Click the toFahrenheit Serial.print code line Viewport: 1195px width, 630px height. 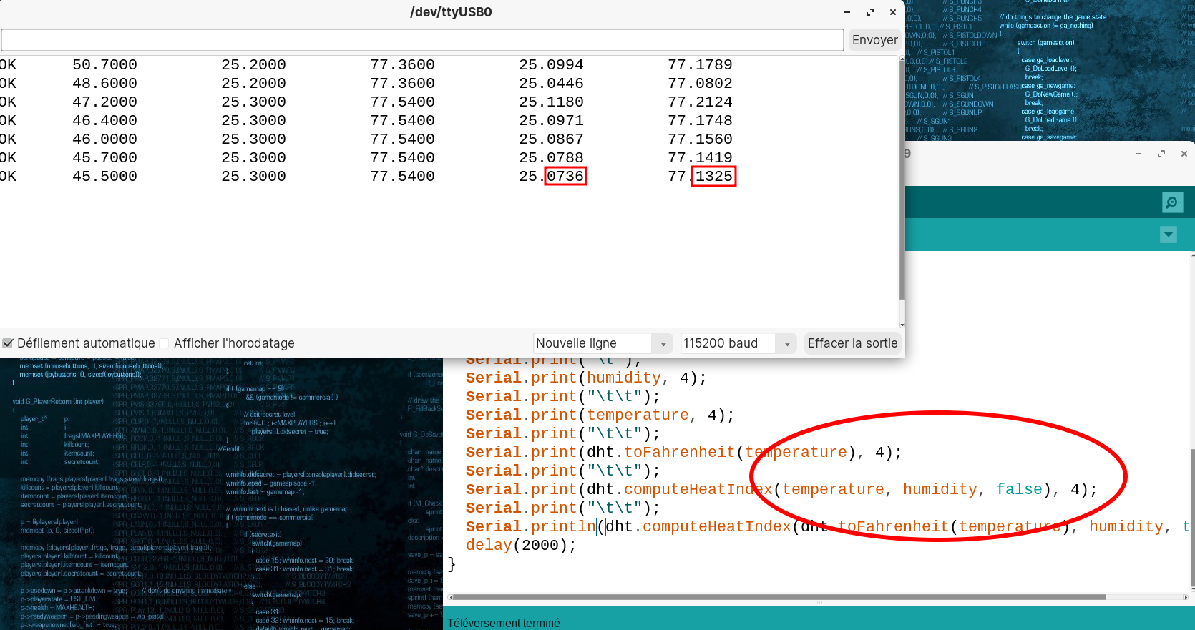[683, 452]
